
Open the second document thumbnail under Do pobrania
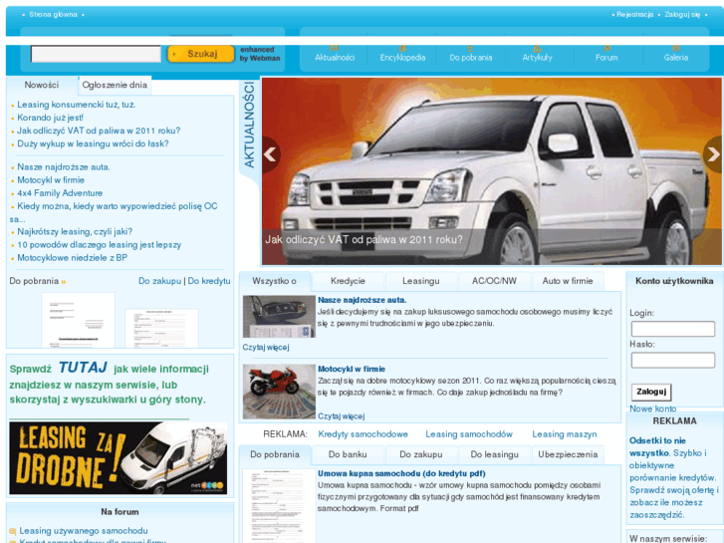tap(161, 328)
